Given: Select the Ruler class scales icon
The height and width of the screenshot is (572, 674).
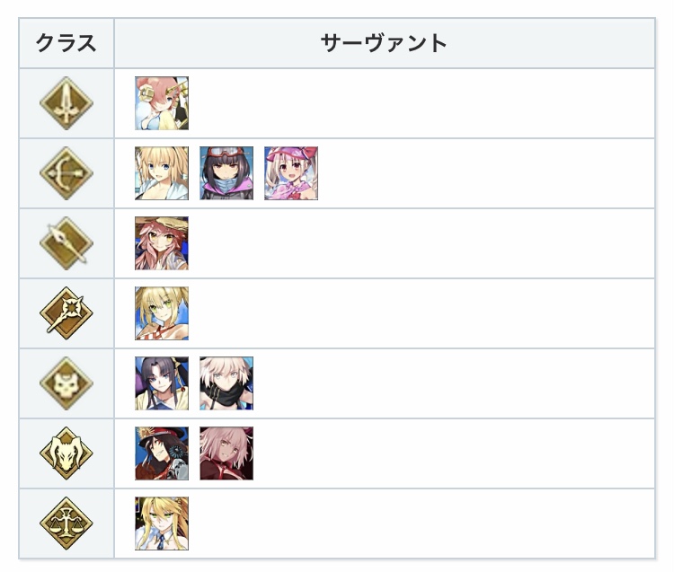Looking at the screenshot, I should 67,524.
